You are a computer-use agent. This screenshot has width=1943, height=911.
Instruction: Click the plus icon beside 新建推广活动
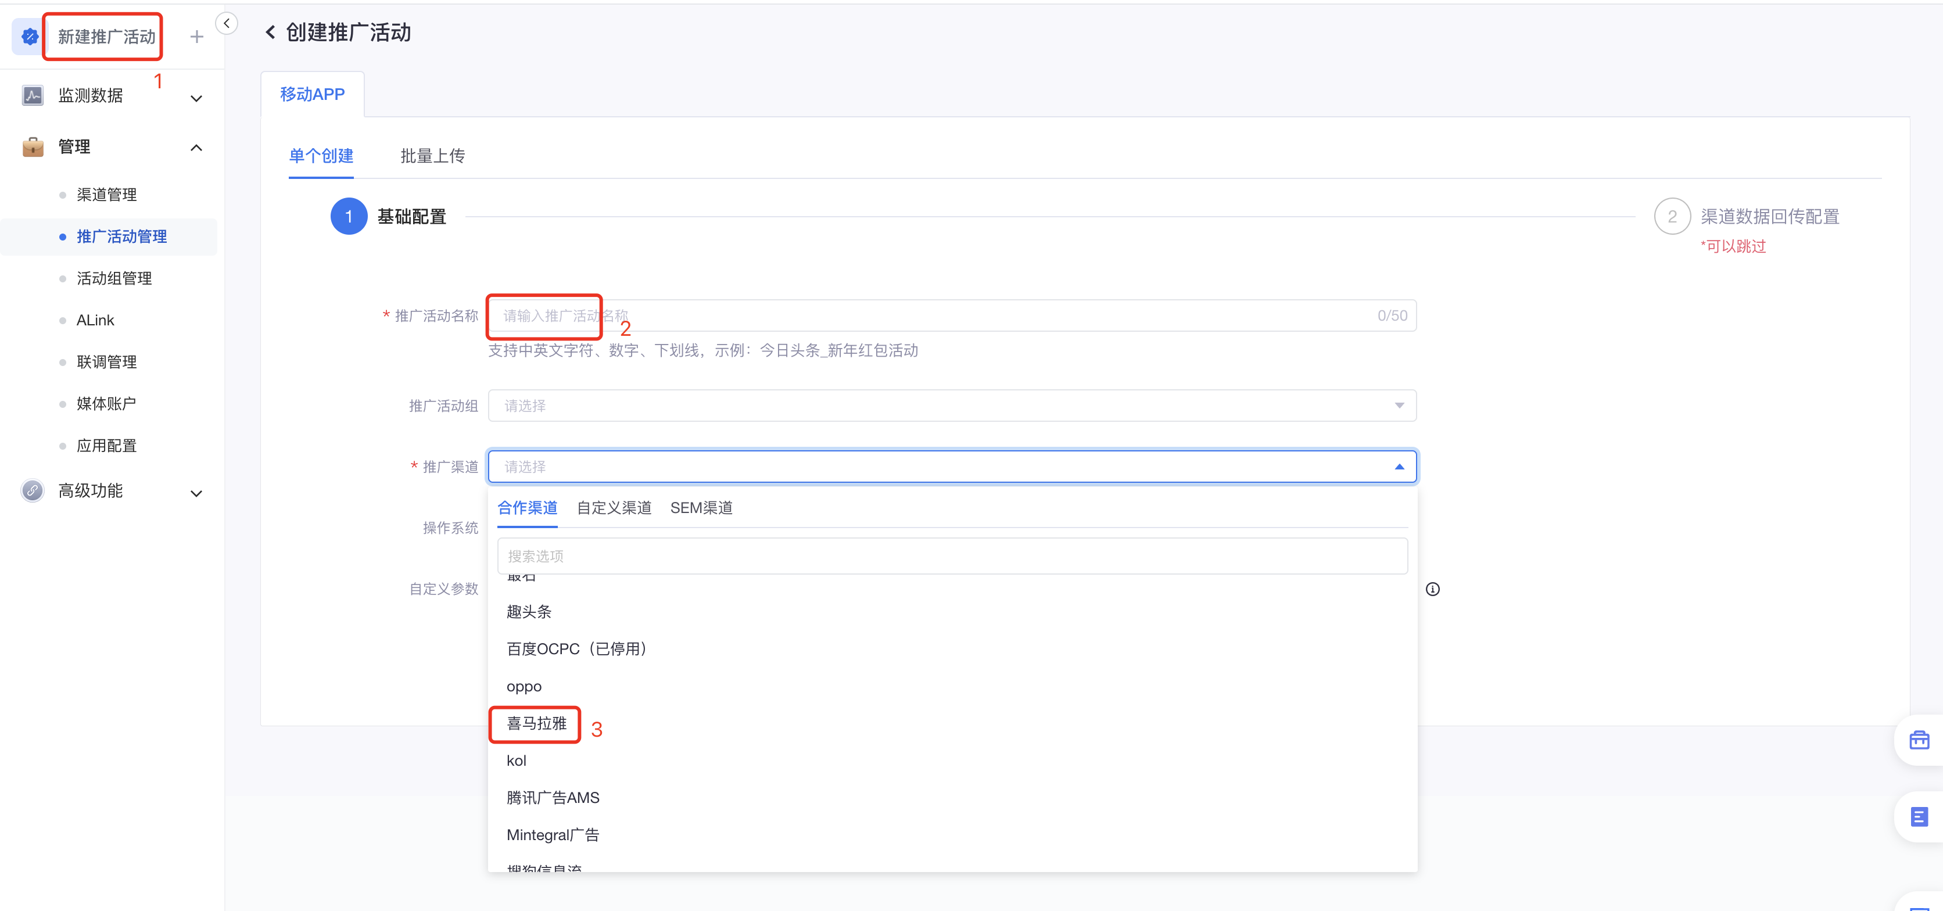tap(197, 36)
